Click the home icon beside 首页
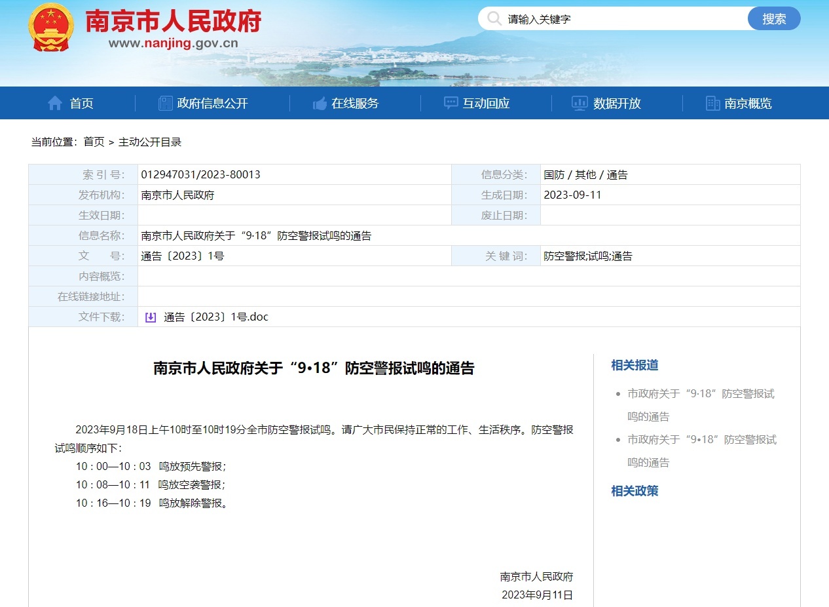 [x=55, y=103]
